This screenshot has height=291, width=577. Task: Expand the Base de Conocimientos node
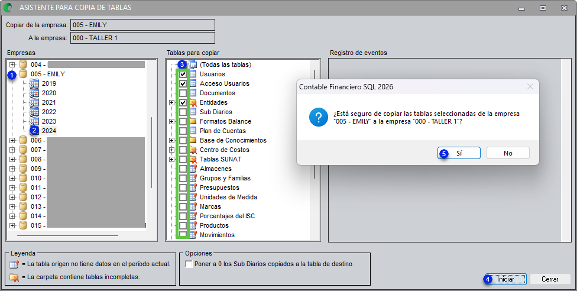pos(171,140)
